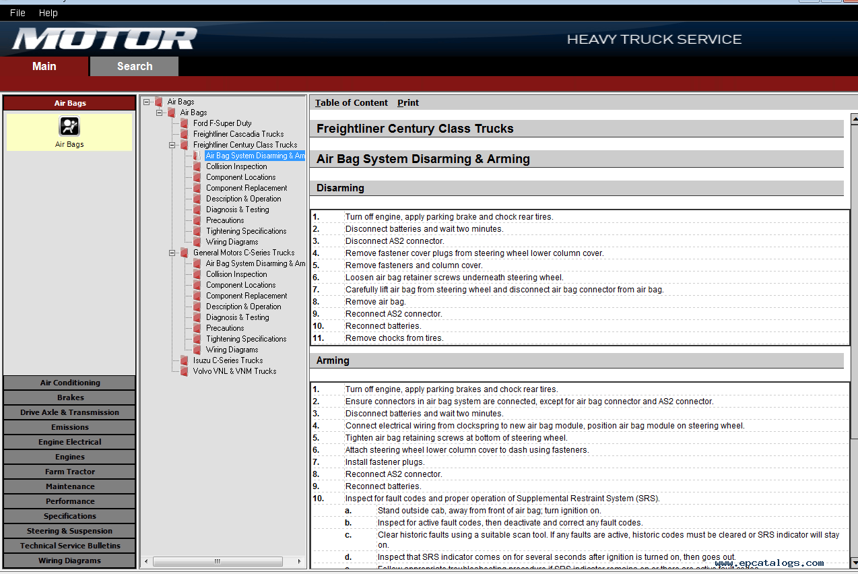The image size is (858, 574).
Task: Click the Table of Content link
Action: (352, 103)
